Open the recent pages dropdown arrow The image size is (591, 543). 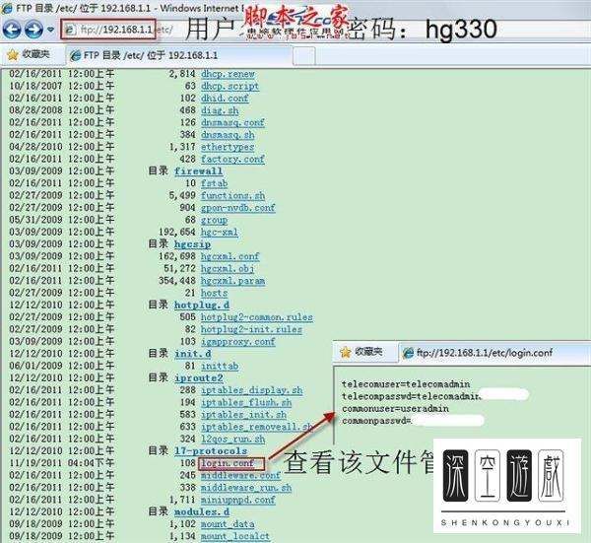click(50, 29)
